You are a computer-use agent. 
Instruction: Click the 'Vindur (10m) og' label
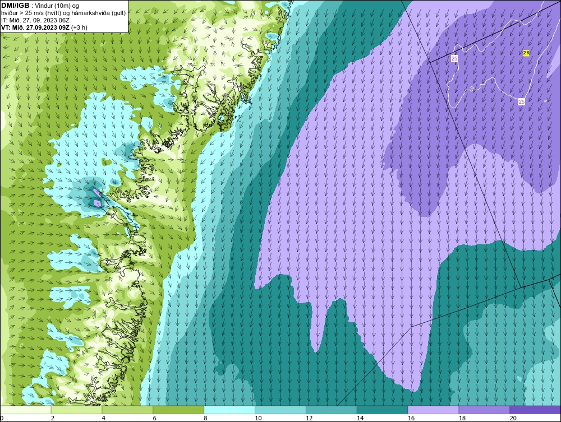coord(58,6)
